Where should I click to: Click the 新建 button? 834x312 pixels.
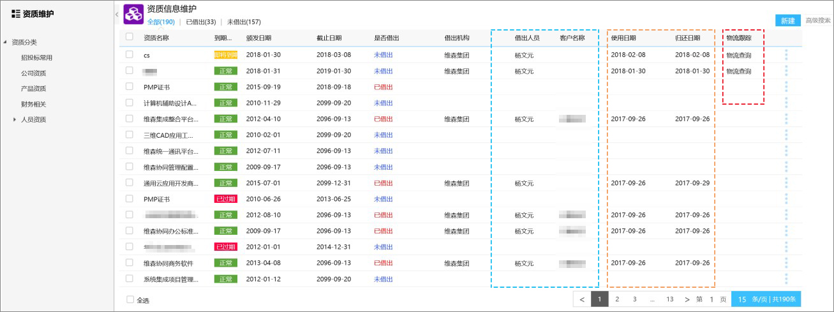point(787,20)
